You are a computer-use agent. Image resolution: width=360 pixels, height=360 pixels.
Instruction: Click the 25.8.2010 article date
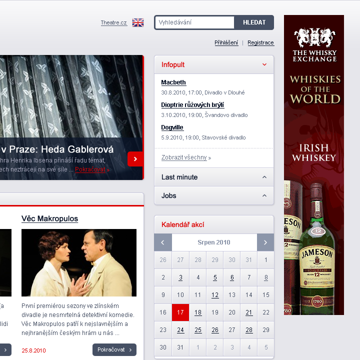click(34, 350)
